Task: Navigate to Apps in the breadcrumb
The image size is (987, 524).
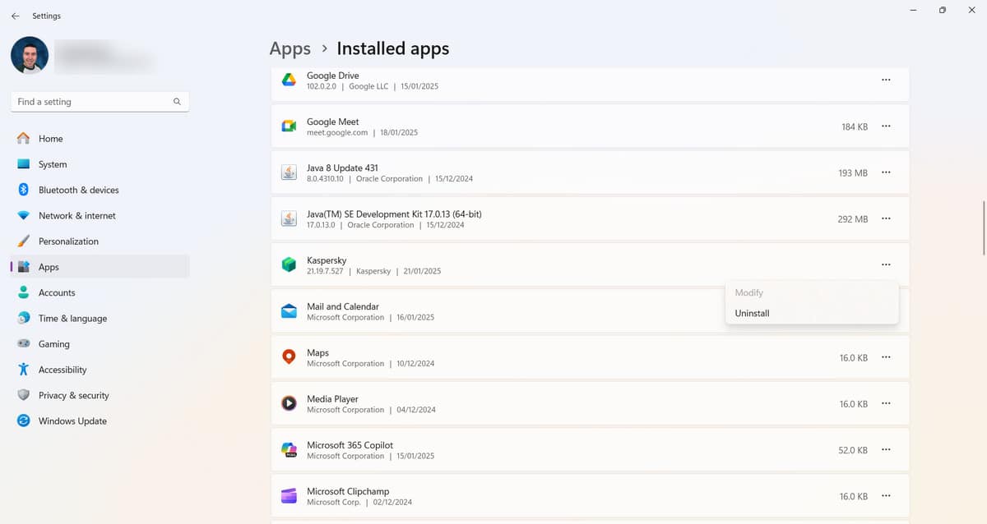Action: pos(290,48)
